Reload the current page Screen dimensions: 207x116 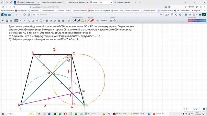(x=14, y=7)
